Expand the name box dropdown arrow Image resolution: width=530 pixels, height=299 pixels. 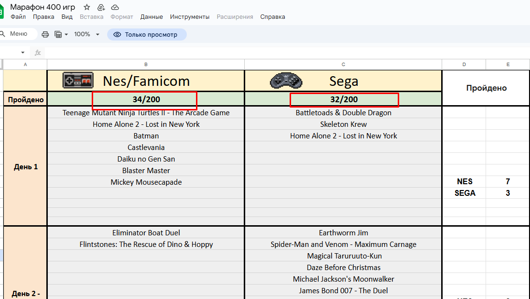(x=23, y=53)
